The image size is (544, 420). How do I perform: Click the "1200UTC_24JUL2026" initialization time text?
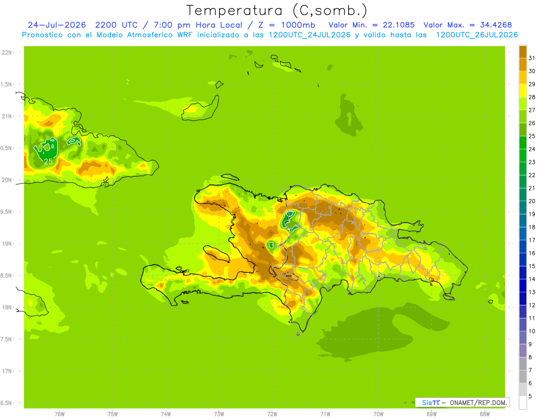[x=310, y=35]
